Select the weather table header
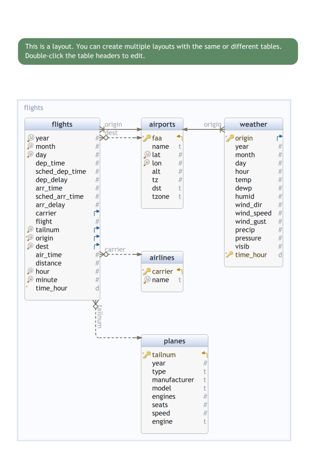The width and height of the screenshot is (316, 475). pos(253,125)
